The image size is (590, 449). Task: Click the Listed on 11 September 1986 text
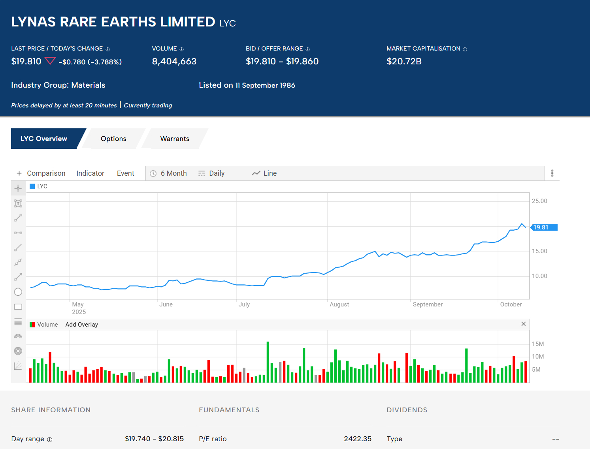247,85
